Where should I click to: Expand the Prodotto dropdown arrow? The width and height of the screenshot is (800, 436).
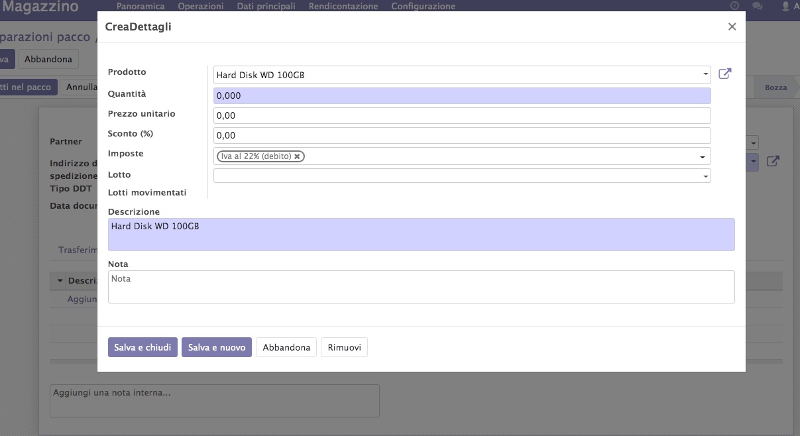click(706, 74)
